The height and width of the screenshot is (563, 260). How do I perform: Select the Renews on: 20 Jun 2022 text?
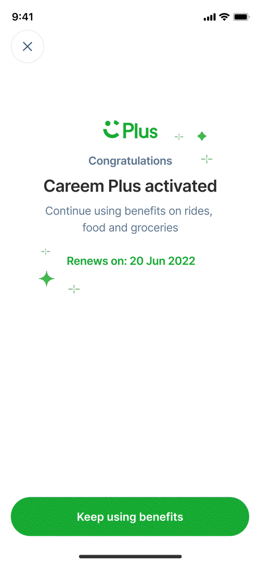[131, 261]
